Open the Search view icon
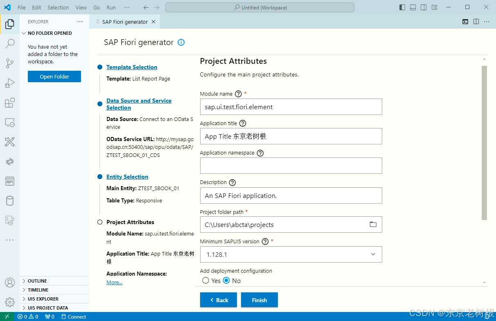This screenshot has height=321, width=496. point(10,44)
